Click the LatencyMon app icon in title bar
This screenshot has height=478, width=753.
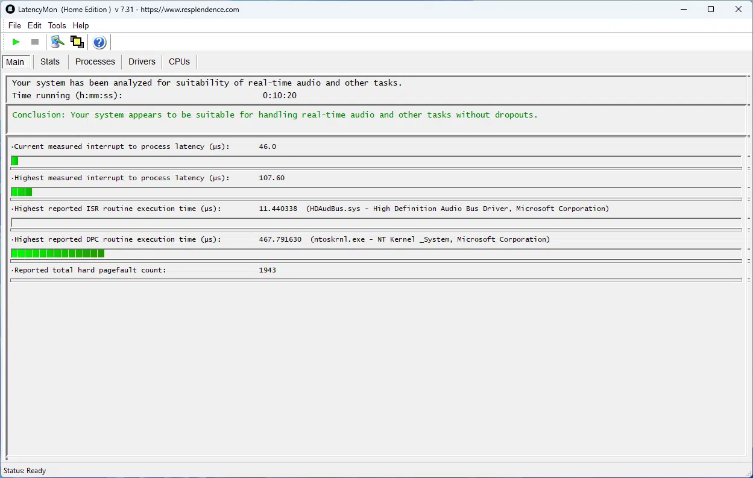10,9
